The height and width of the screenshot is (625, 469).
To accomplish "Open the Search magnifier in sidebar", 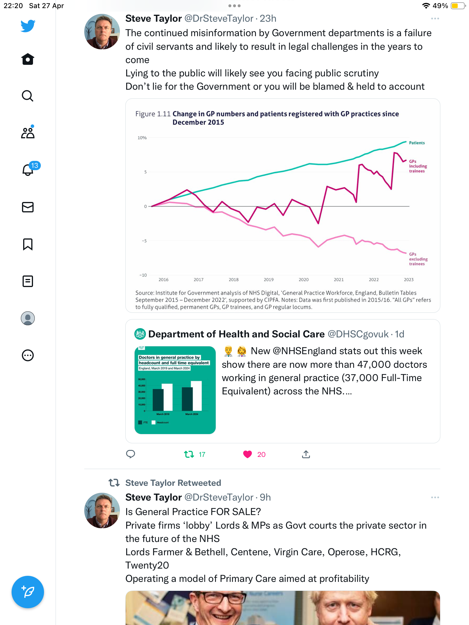I will pos(28,96).
